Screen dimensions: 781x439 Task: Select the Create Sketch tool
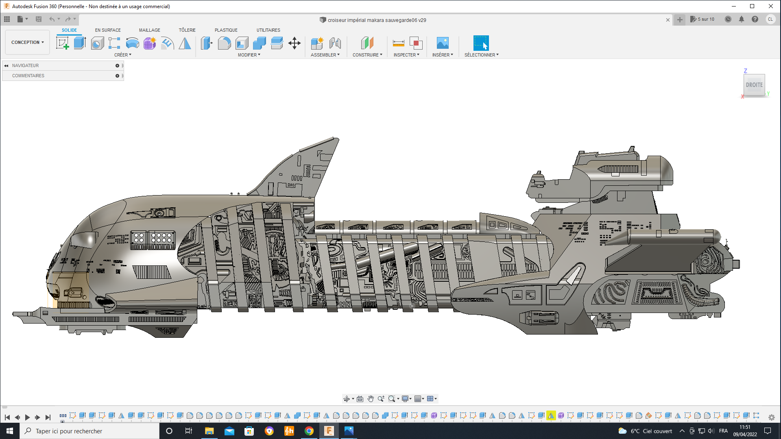pos(62,43)
